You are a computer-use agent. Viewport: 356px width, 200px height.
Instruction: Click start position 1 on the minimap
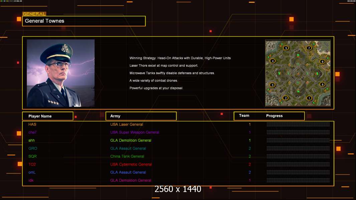[x=309, y=98]
